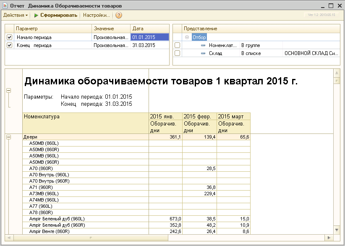This screenshot has height=246, width=345.
Task: Collapse the Отбор tree node
Action: (187, 37)
